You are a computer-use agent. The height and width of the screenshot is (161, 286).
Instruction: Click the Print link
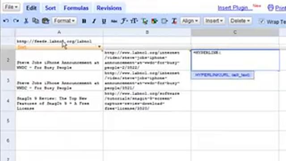coord(280,8)
